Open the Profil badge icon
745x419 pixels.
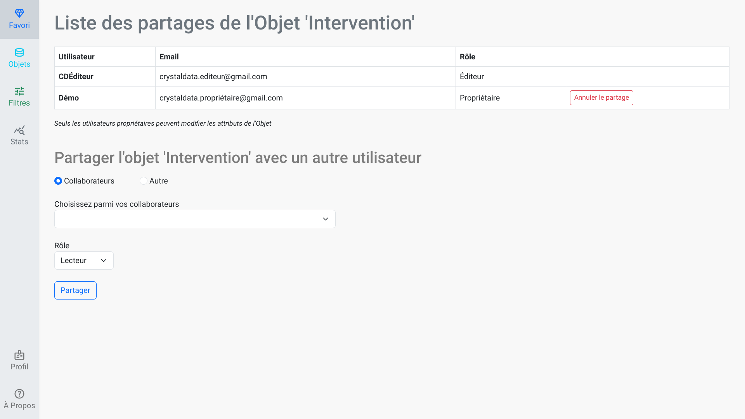point(19,355)
